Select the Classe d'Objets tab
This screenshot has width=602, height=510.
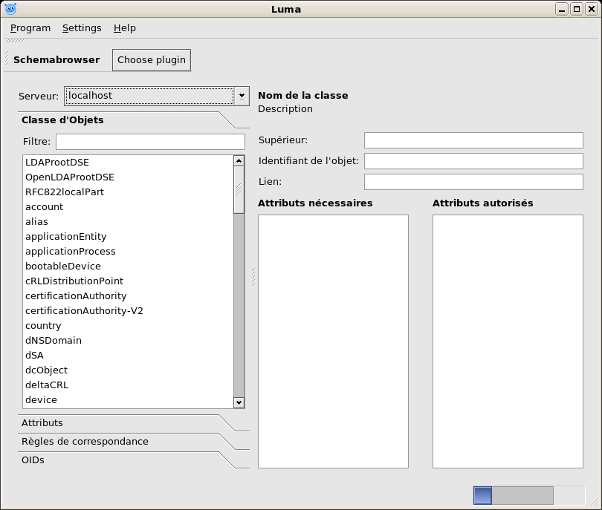tap(62, 120)
